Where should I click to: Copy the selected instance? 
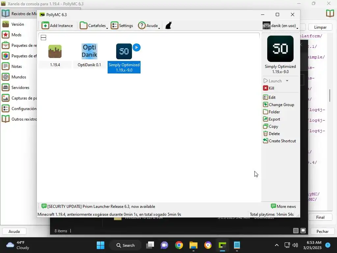click(271, 126)
